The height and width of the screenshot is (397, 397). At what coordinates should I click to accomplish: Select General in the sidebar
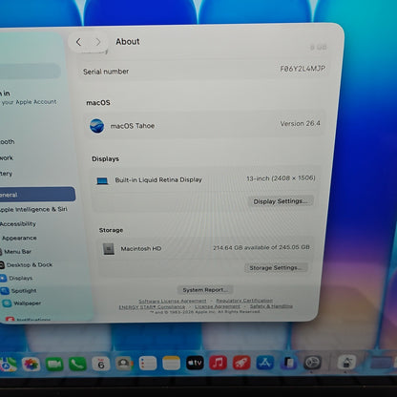click(x=37, y=195)
